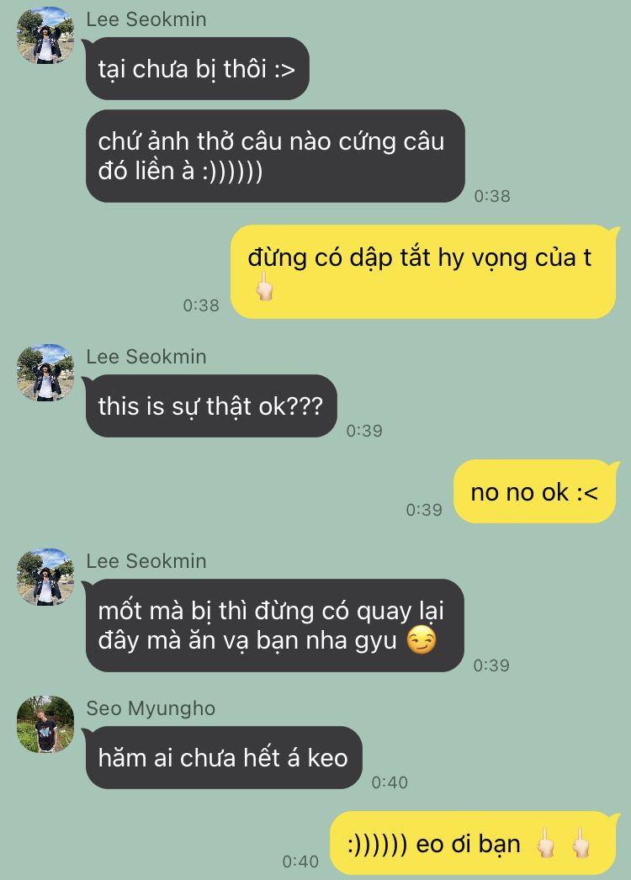The width and height of the screenshot is (631, 880).
Task: Select the 'this is sự thật ok???' bubble
Action: click(211, 406)
